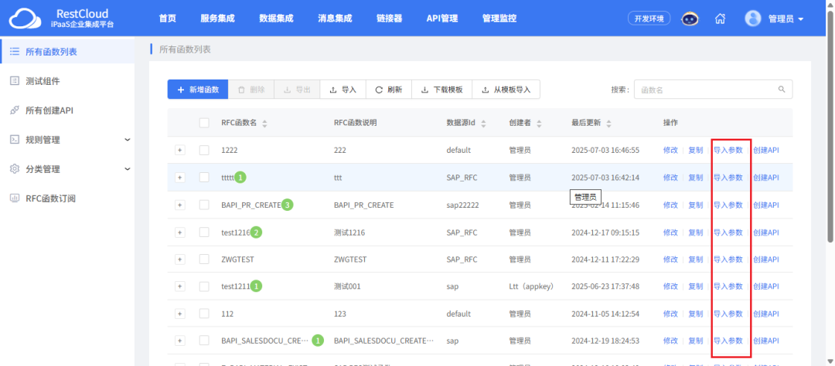Viewport: 835px width, 366px height.
Task: Click the sort icon beside RFC函数名 column
Action: point(264,123)
